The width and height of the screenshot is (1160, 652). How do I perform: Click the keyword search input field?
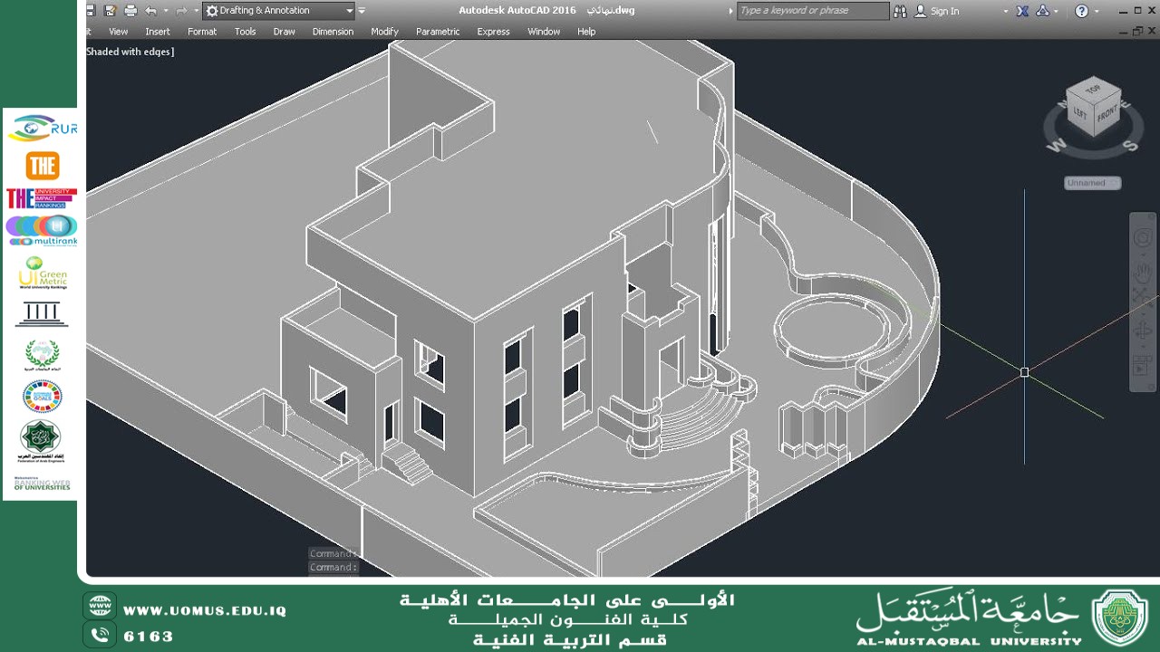click(x=811, y=11)
